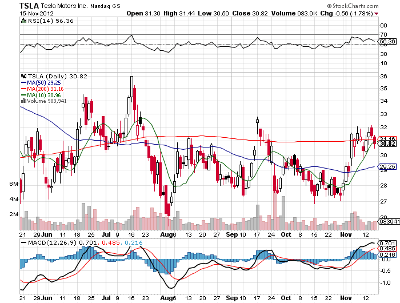Click the red boxed 31.16 price axis tag
400x303 pixels.
click(x=388, y=139)
